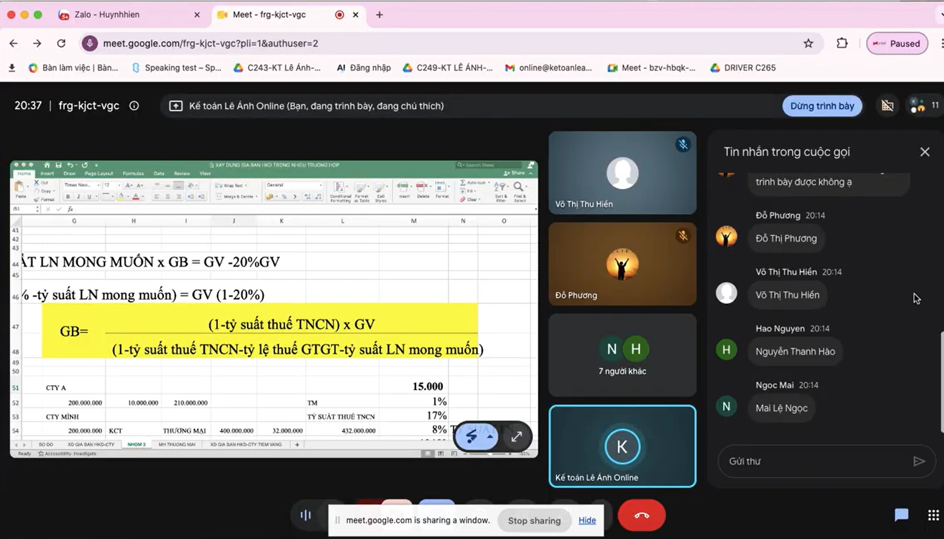Open the participants list showing 11 people

tap(924, 105)
